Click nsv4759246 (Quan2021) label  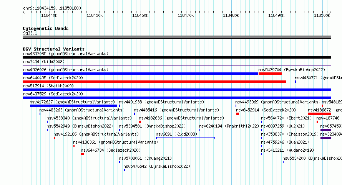[285, 142]
